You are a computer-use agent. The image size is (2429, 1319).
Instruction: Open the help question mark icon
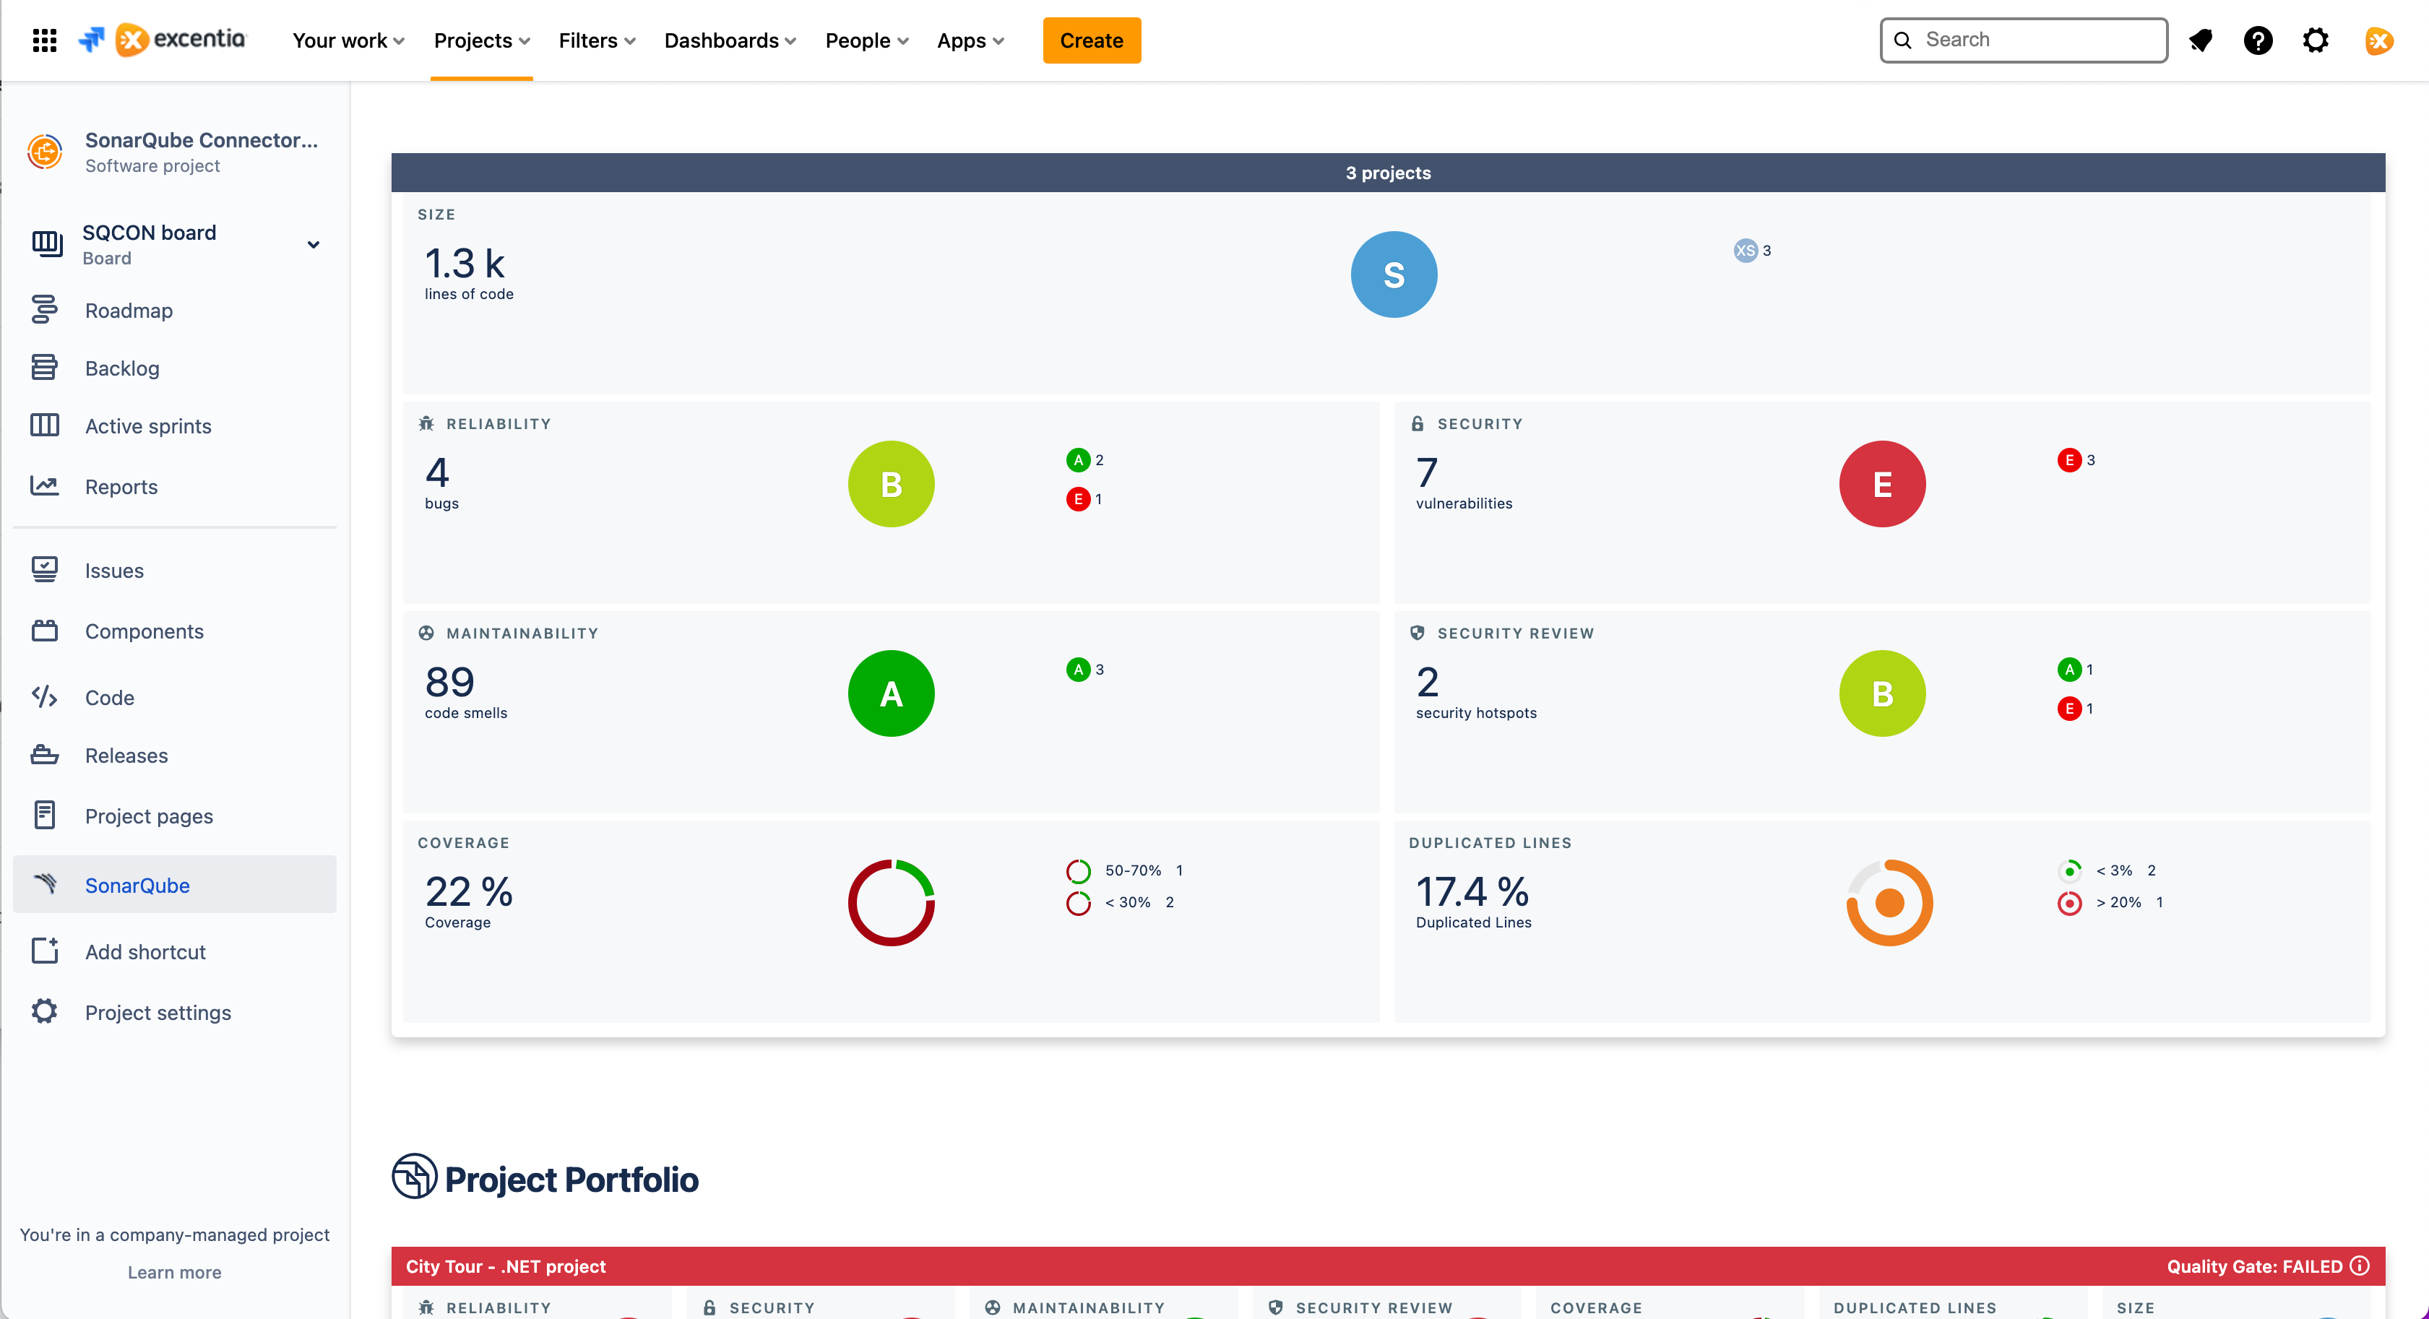click(2258, 40)
